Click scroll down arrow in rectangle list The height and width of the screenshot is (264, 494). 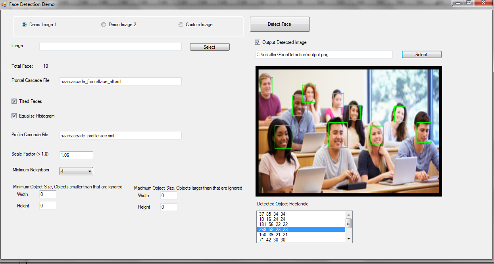(349, 239)
